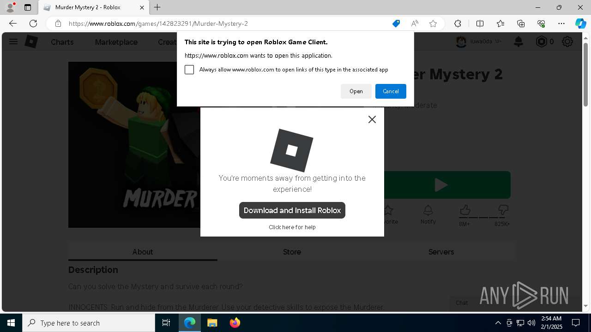Click the Favorite star icon
Screen dimensions: 591x332
pos(388,211)
